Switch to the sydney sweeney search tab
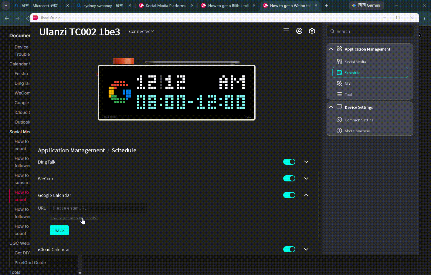431x275 pixels. [104, 5]
